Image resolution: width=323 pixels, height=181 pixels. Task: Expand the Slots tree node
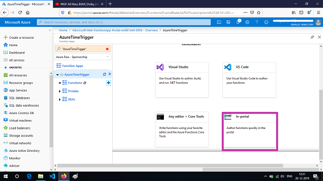60,100
